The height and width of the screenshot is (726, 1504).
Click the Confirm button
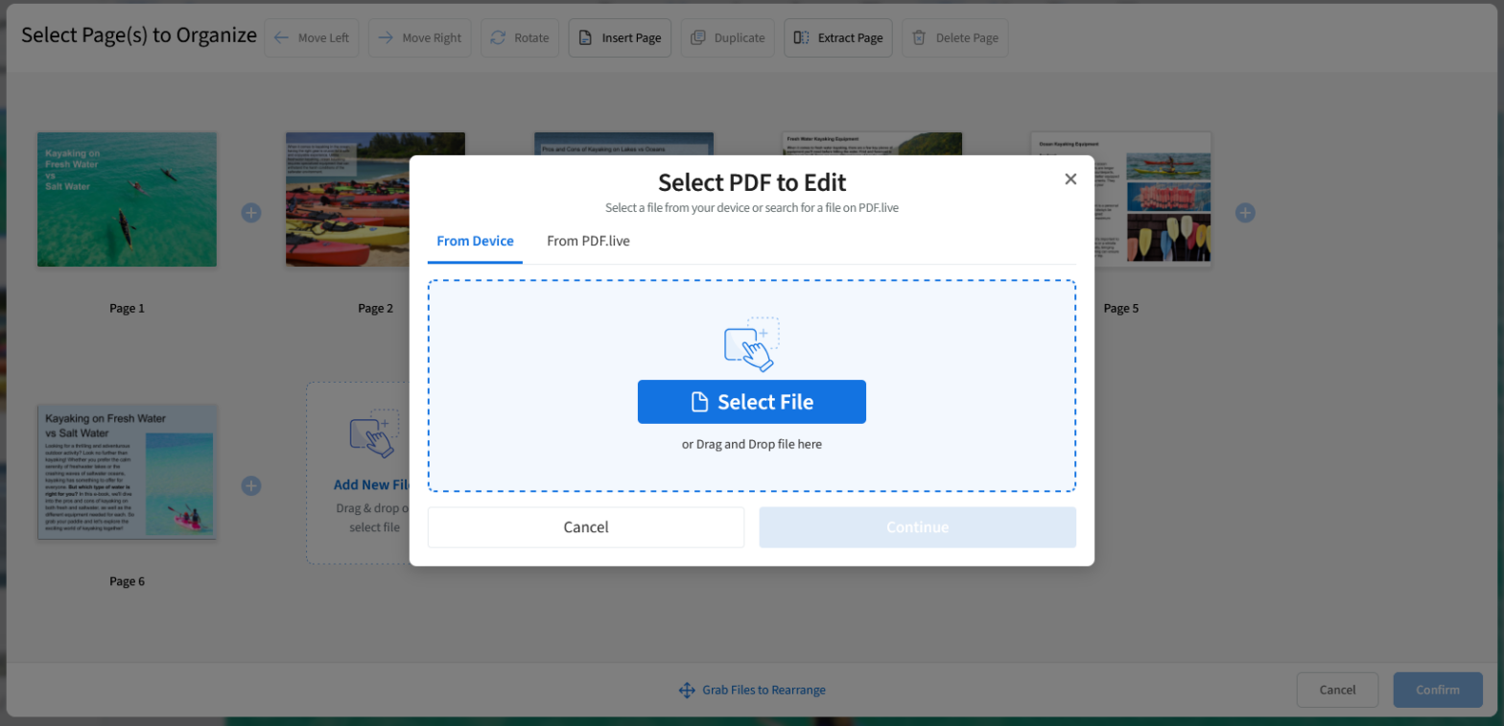point(1437,690)
